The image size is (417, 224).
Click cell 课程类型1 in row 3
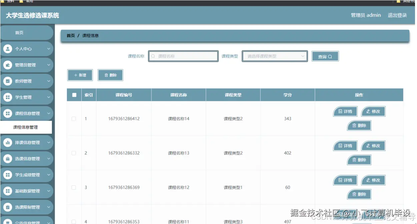coord(233,187)
